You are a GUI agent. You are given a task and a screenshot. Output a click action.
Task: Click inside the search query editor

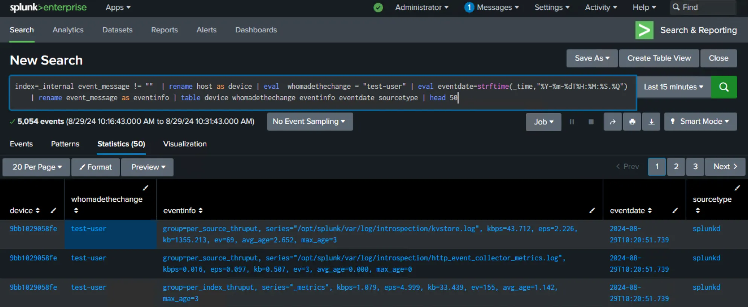click(x=323, y=93)
